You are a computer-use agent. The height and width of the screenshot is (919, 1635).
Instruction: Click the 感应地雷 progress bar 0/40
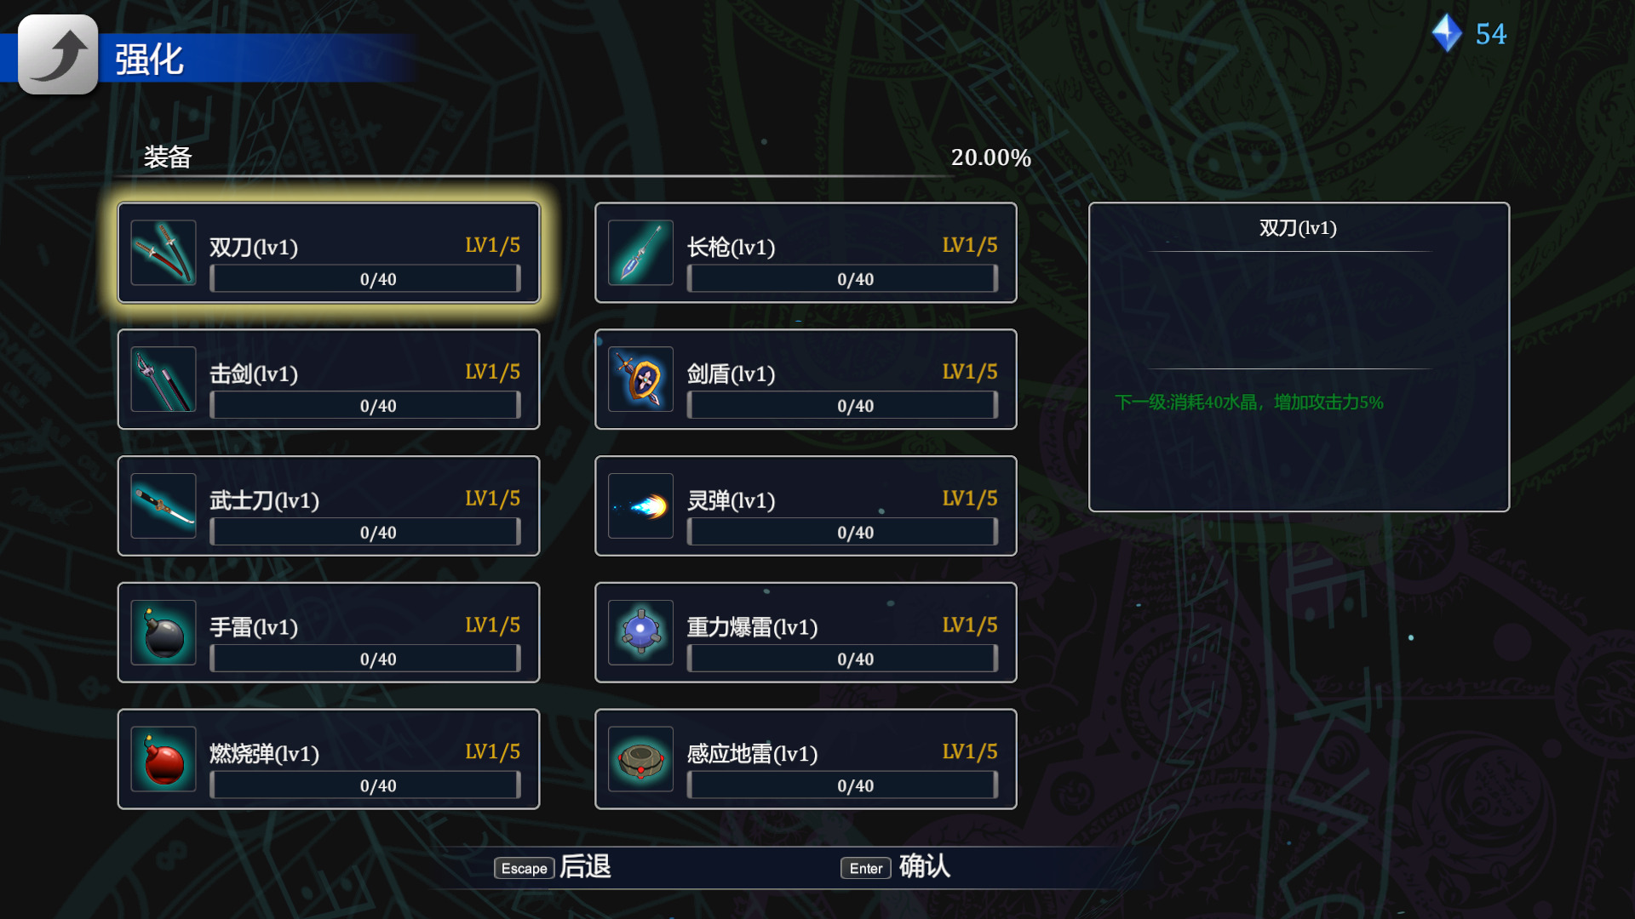click(842, 785)
